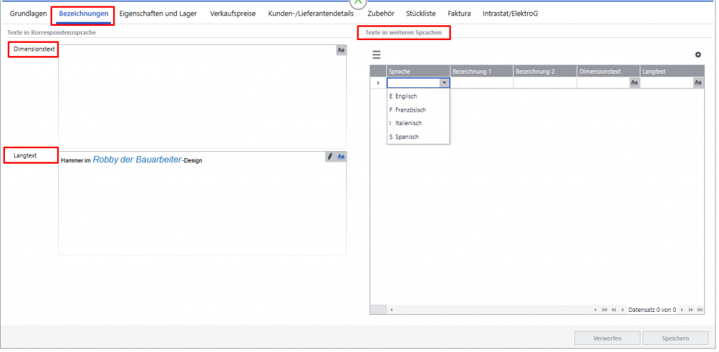Click Aa icon in grid Langtext cell
The width and height of the screenshot is (719, 352).
[698, 83]
